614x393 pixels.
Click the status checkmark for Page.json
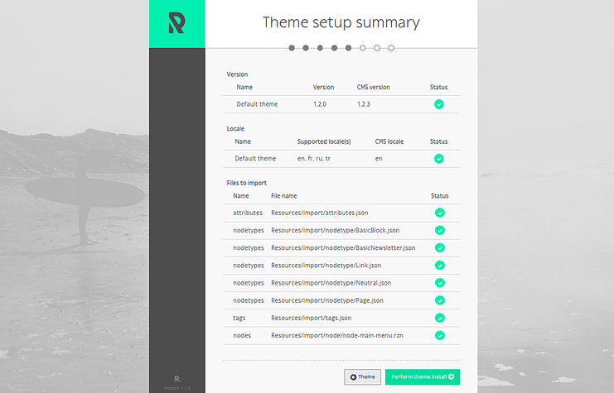click(439, 300)
